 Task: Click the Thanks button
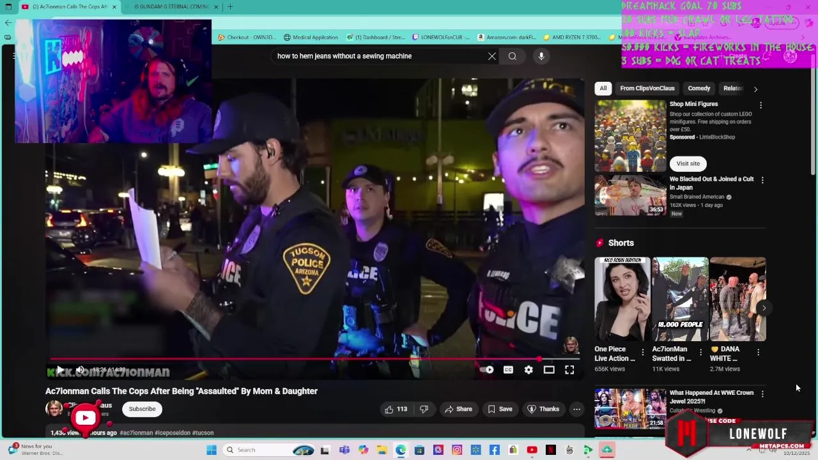[543, 409]
